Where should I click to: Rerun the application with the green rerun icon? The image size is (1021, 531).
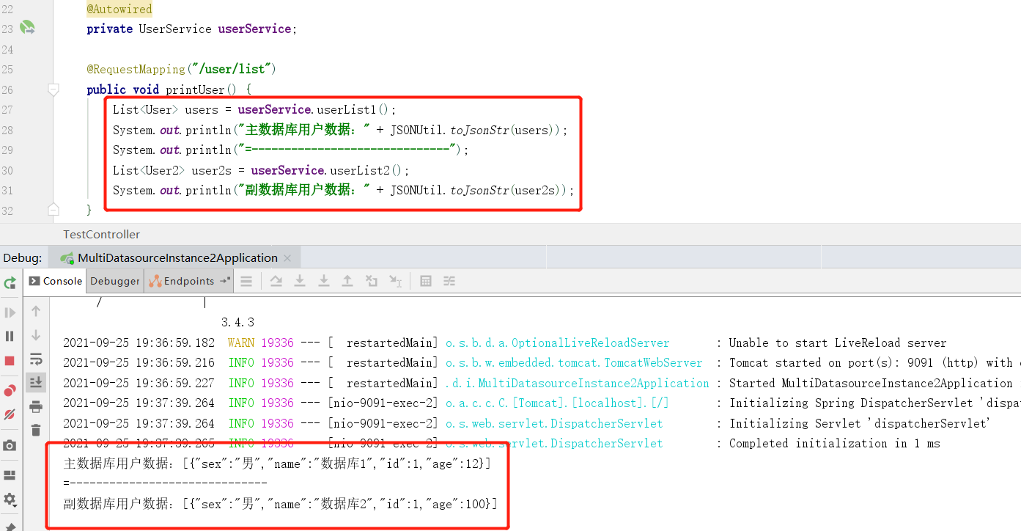tap(10, 282)
